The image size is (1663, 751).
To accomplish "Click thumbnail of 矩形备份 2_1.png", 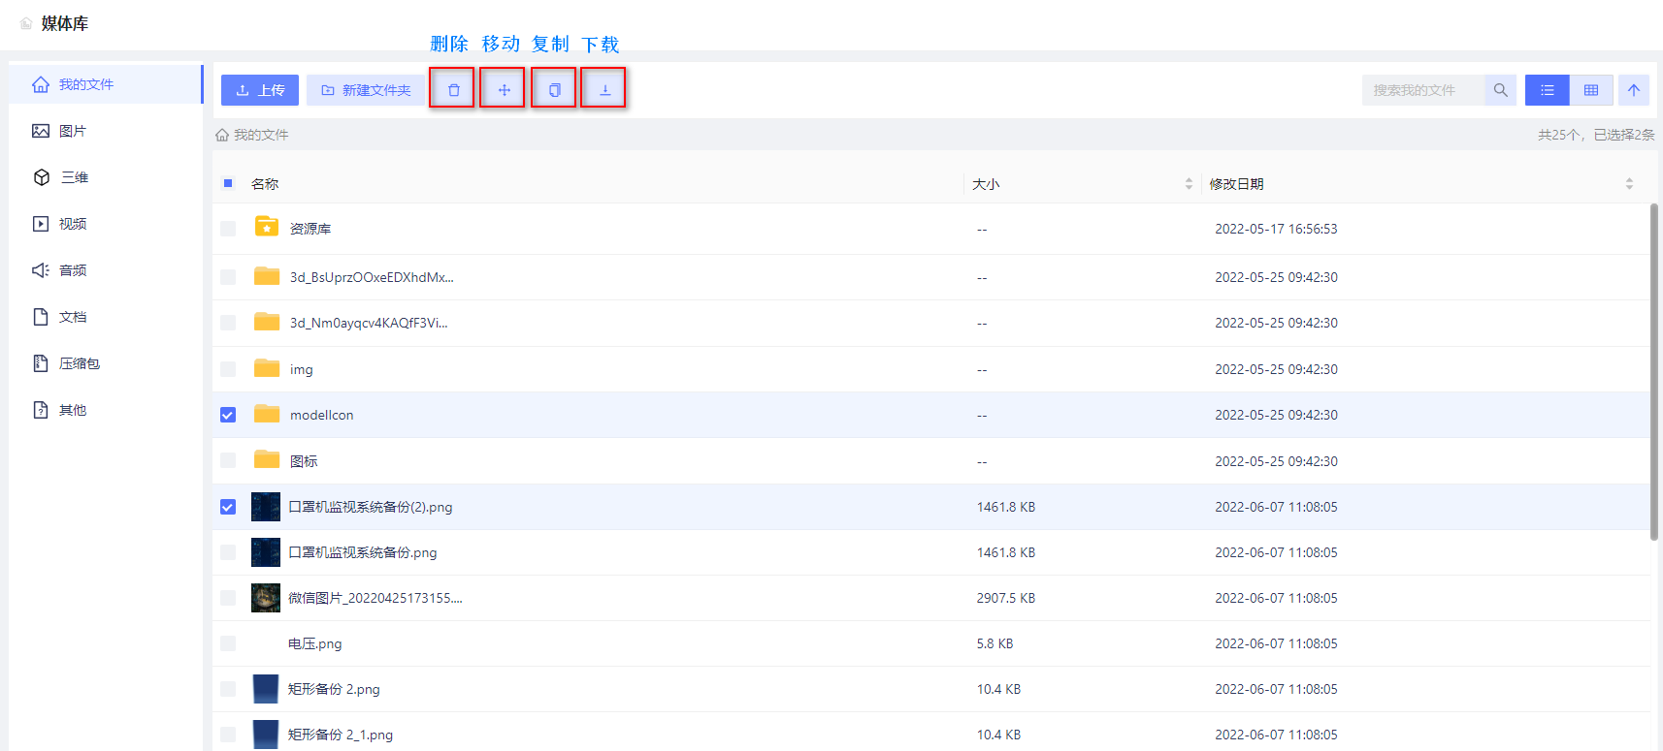I will coord(266,735).
